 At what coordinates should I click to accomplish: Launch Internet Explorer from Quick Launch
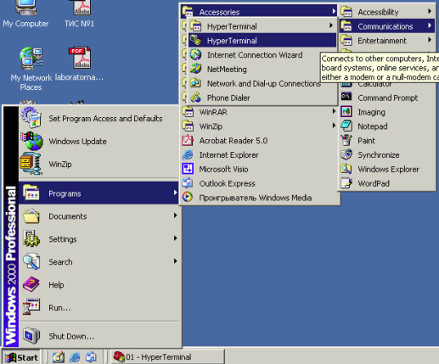pos(75,357)
